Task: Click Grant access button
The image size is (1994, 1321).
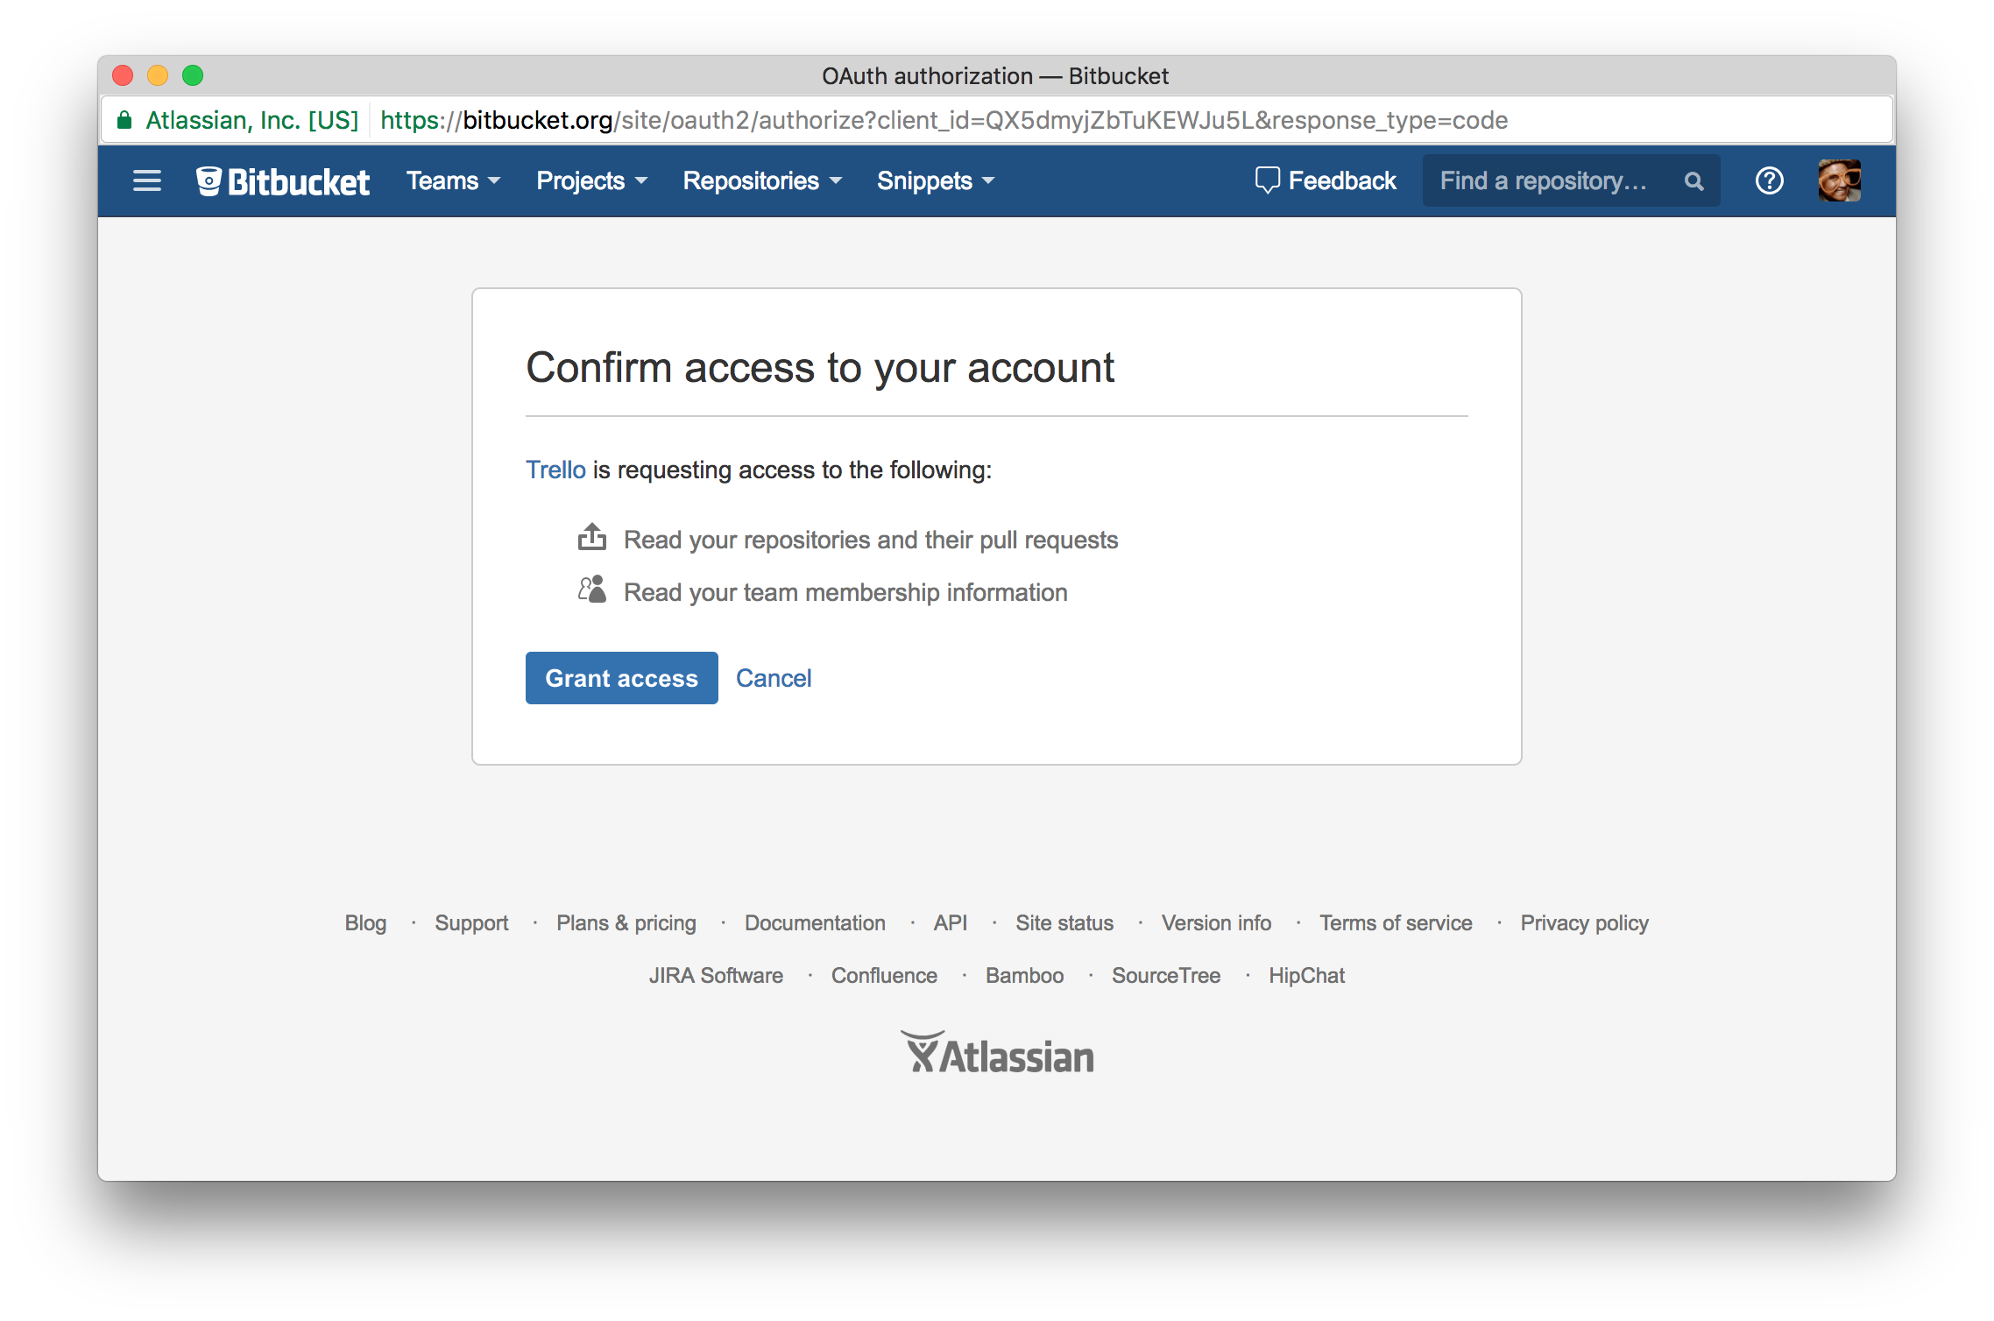Action: [x=620, y=677]
